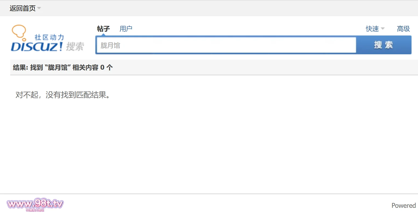The height and width of the screenshot is (214, 418).
Task: Click the triangle arrow next to 快速
Action: coord(383,28)
